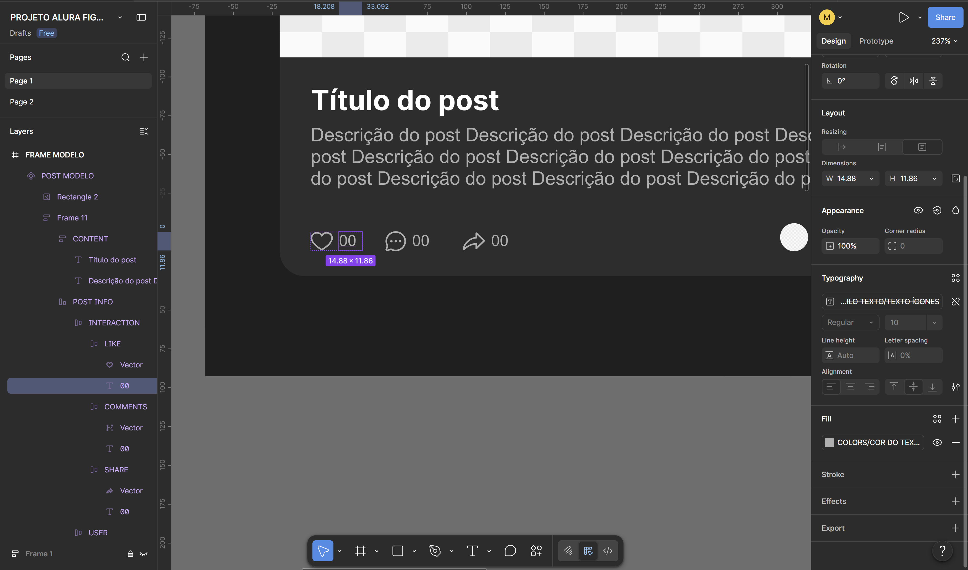Viewport: 968px width, 570px height.
Task: Select the Rectangle shape tool
Action: [x=398, y=551]
